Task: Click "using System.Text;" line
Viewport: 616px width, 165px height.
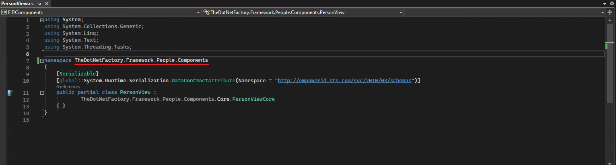Action: point(71,40)
